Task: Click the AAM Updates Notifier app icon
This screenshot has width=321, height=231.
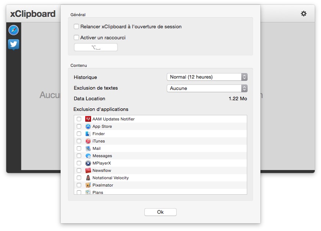Action: pos(88,119)
